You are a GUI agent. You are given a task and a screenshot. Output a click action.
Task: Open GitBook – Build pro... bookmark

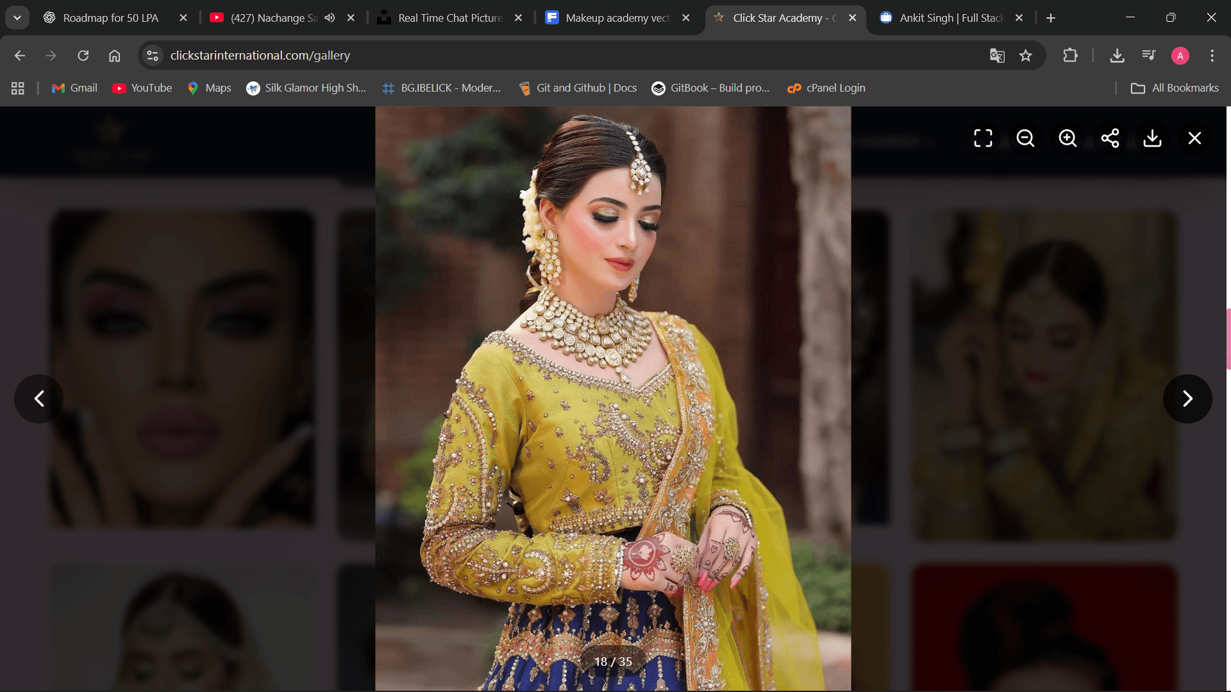[710, 88]
